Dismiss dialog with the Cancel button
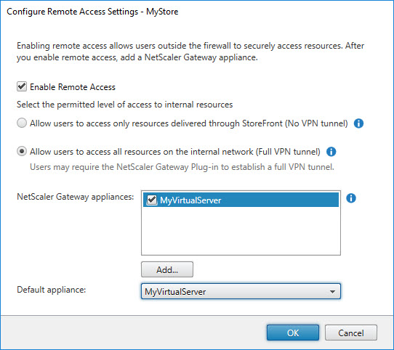 click(x=351, y=333)
